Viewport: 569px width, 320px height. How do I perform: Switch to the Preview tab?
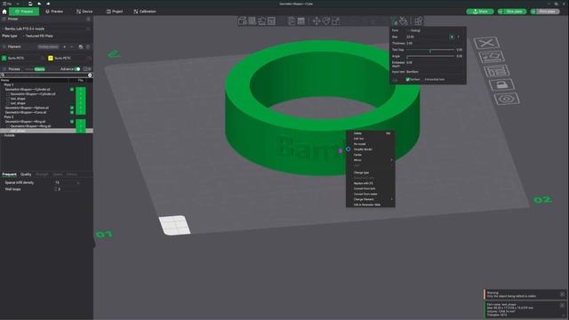(x=54, y=12)
